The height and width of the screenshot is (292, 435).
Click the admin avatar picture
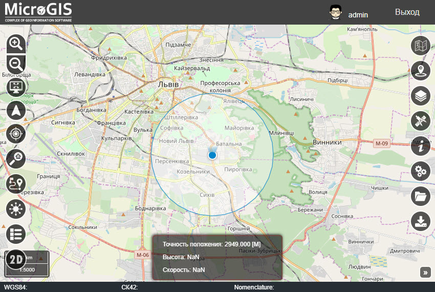[x=336, y=12]
